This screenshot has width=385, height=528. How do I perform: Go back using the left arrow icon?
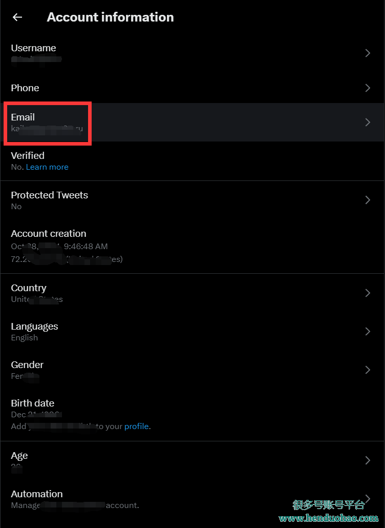[x=17, y=17]
